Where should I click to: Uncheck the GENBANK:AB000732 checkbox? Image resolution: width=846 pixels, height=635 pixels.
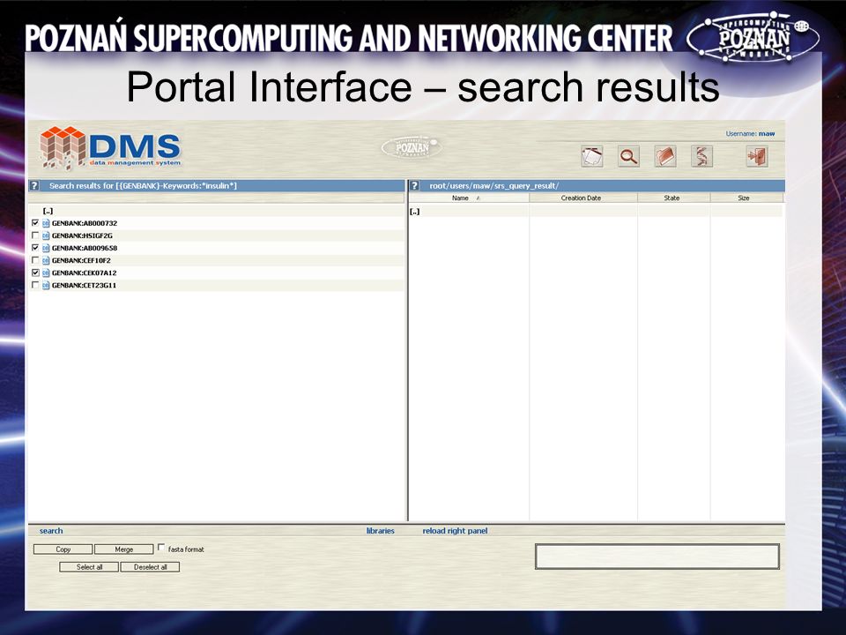35,222
